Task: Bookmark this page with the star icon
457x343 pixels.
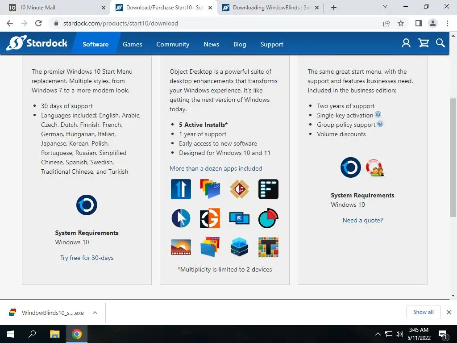Action: [x=401, y=23]
